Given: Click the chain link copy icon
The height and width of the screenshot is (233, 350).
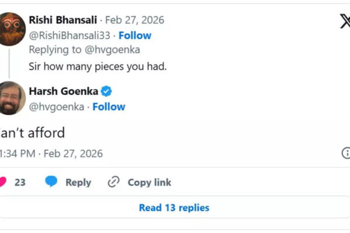Looking at the screenshot, I should coord(114,182).
